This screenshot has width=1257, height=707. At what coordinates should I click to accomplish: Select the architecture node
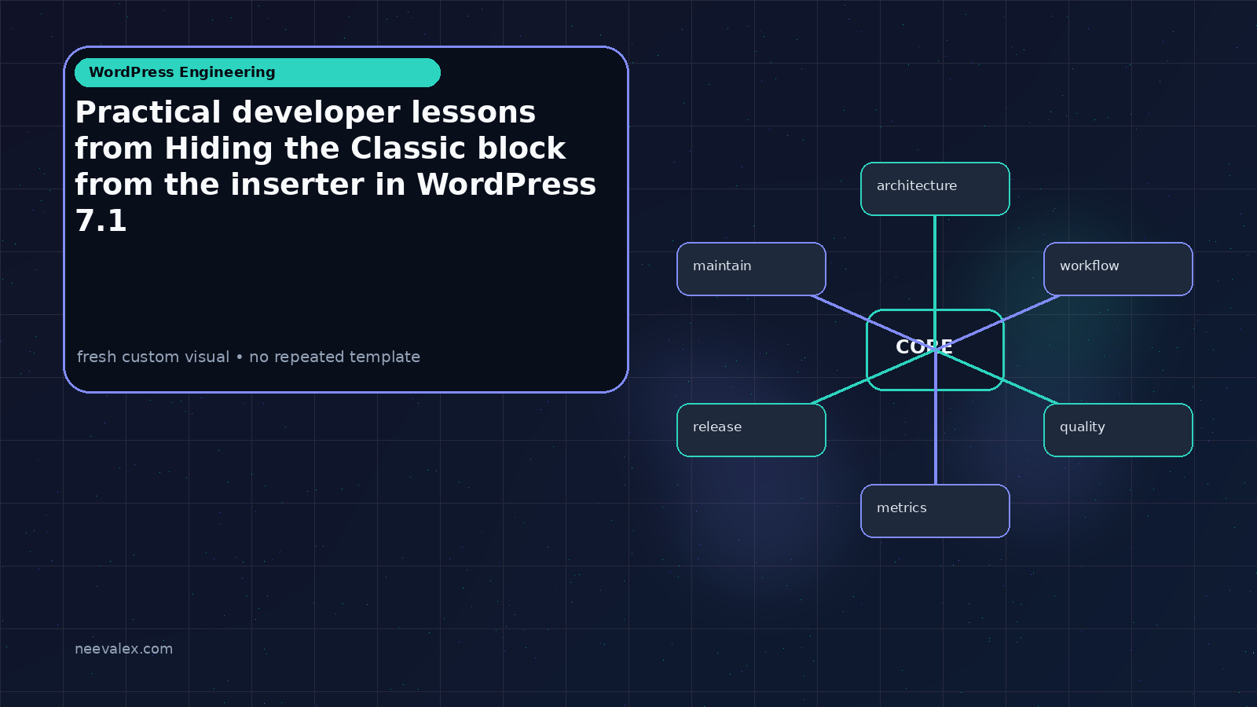tap(935, 189)
